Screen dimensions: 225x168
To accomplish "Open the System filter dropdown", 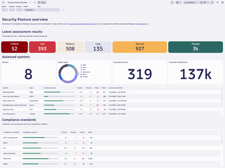I will (x=4, y=10).
